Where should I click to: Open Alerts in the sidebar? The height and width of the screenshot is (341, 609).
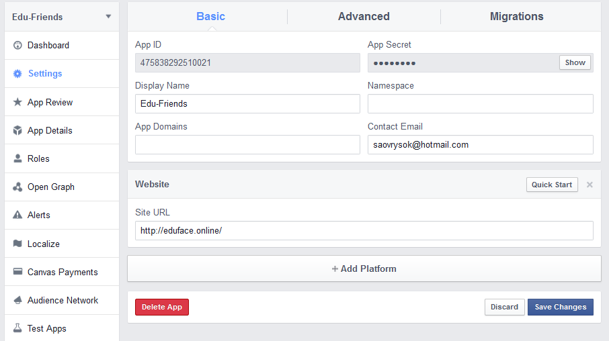click(x=62, y=215)
